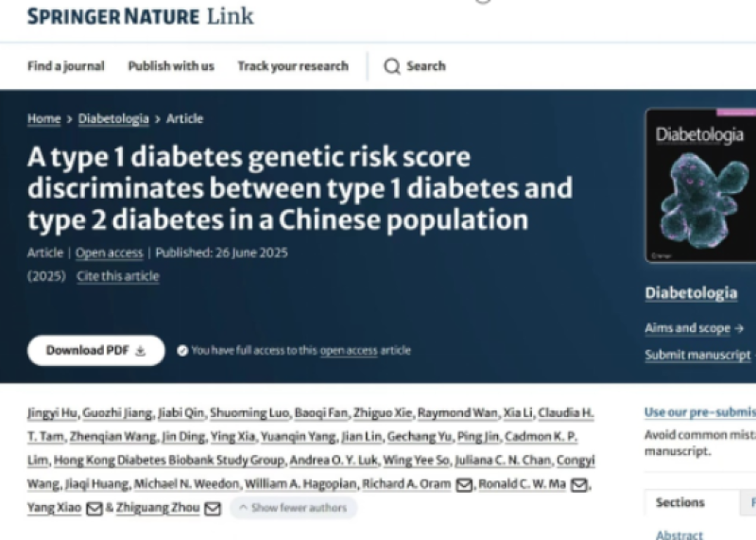756x540 pixels.
Task: Jump to the Abstract section link
Action: coord(679,534)
